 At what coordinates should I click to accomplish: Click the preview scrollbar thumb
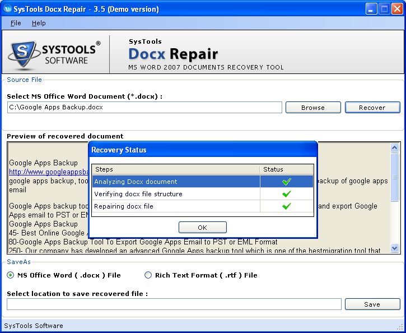394,177
